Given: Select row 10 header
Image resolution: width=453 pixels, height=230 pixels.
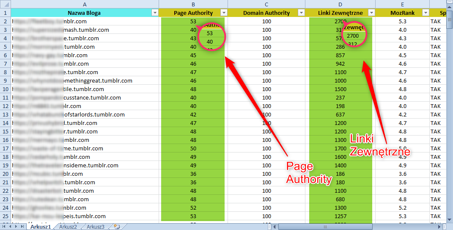Looking at the screenshot, I should pos(5,89).
